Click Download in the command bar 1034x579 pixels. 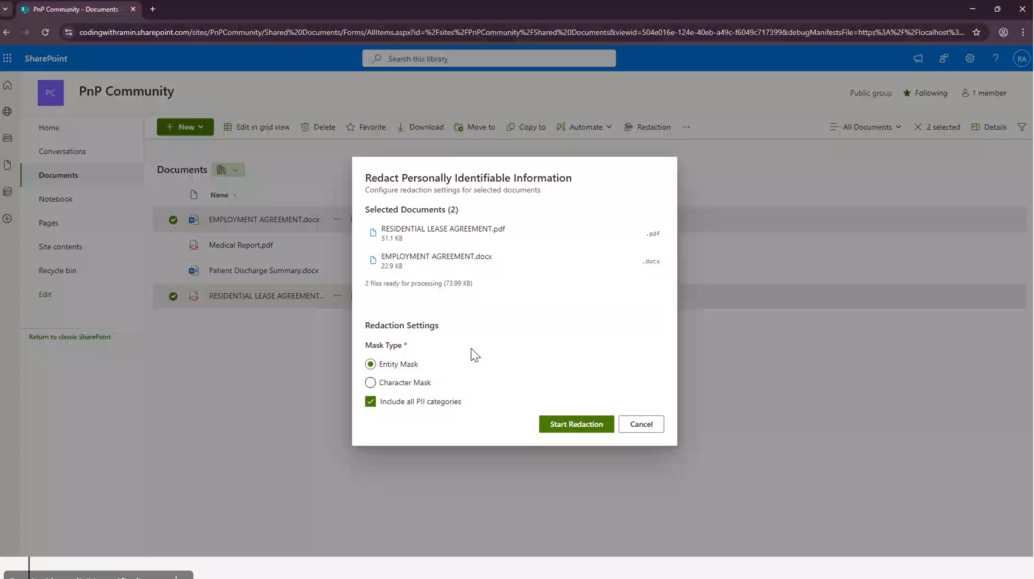[x=420, y=127]
